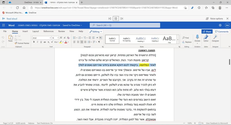Switch to the References tab
Screen dimensions: 231x125
pos(49,31)
